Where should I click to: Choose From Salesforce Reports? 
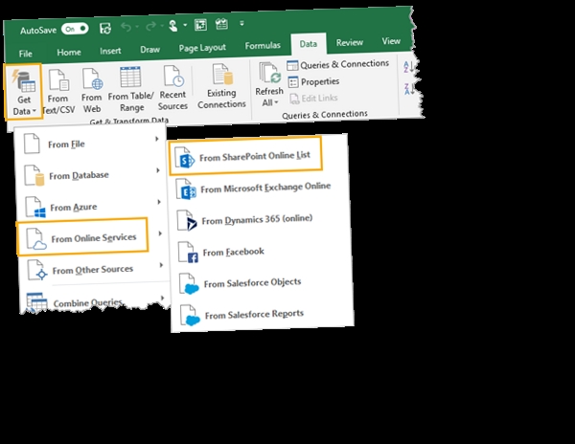click(x=261, y=315)
